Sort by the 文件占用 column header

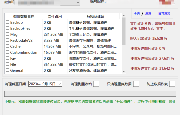click(55, 16)
